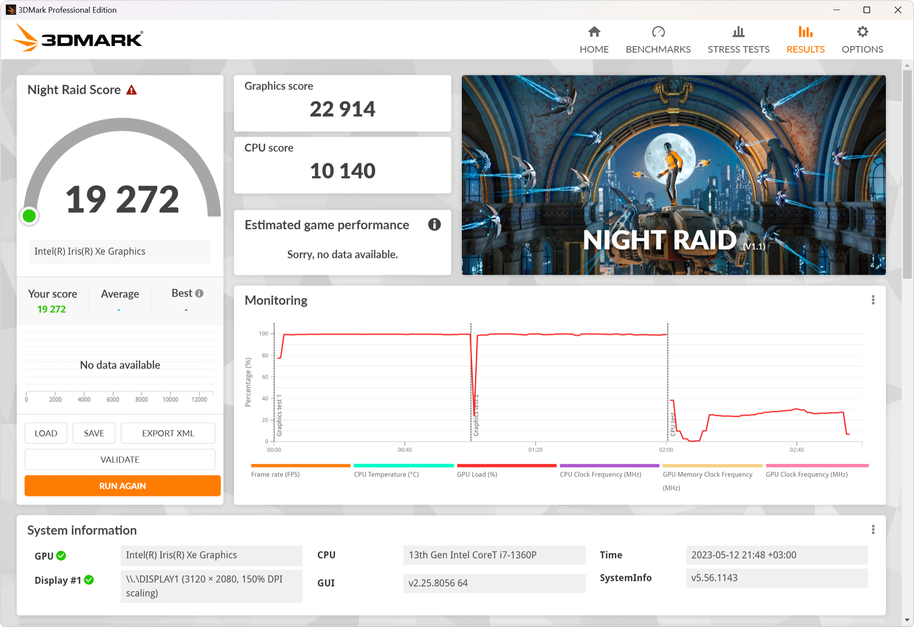Click the VALIDATE button
This screenshot has width=914, height=627.
tap(120, 459)
